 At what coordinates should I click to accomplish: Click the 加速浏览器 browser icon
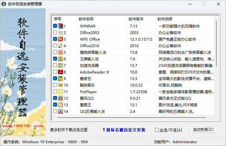[x=61, y=65]
